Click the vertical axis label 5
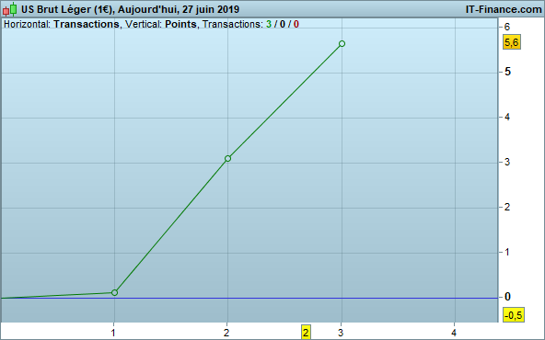This screenshot has width=545, height=340. click(508, 72)
